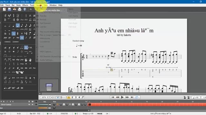Start playback with the play button
Viewport: 206px width, 115px height.
coord(122,97)
